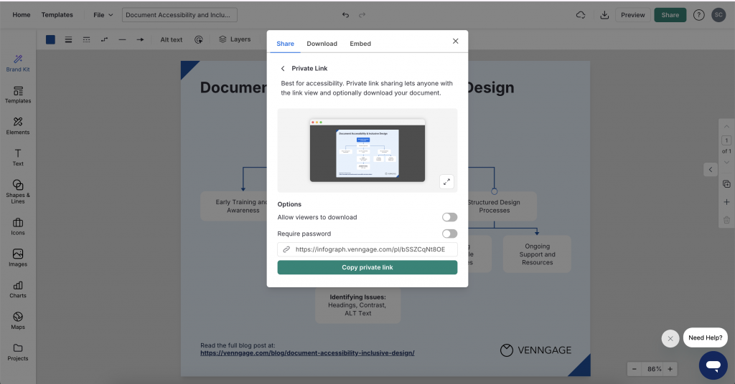Select Ongoing Support and Resources box
This screenshot has height=384, width=735.
pos(537,254)
